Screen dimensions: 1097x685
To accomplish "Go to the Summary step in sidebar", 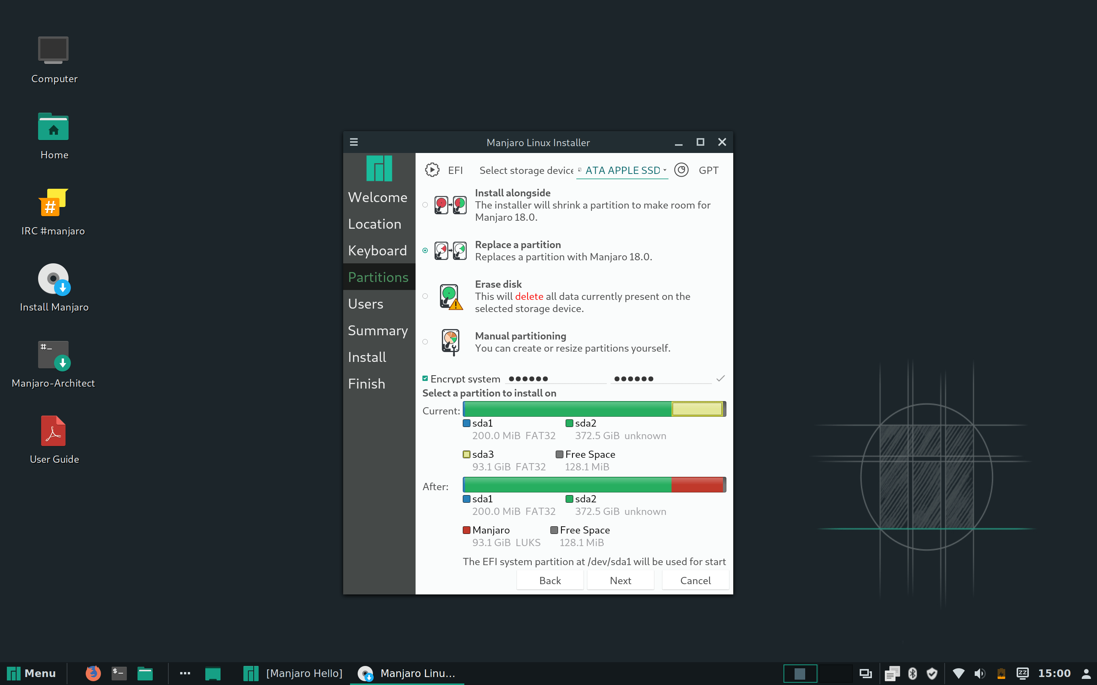I will [x=378, y=330].
